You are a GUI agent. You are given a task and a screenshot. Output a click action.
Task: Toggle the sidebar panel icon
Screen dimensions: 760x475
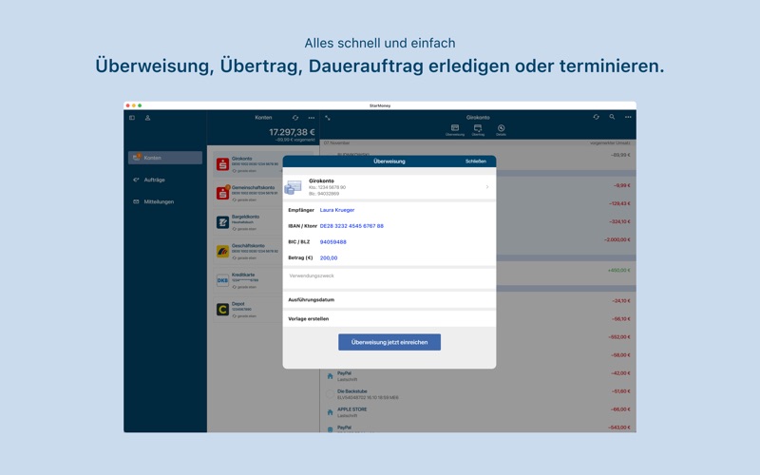click(x=132, y=118)
